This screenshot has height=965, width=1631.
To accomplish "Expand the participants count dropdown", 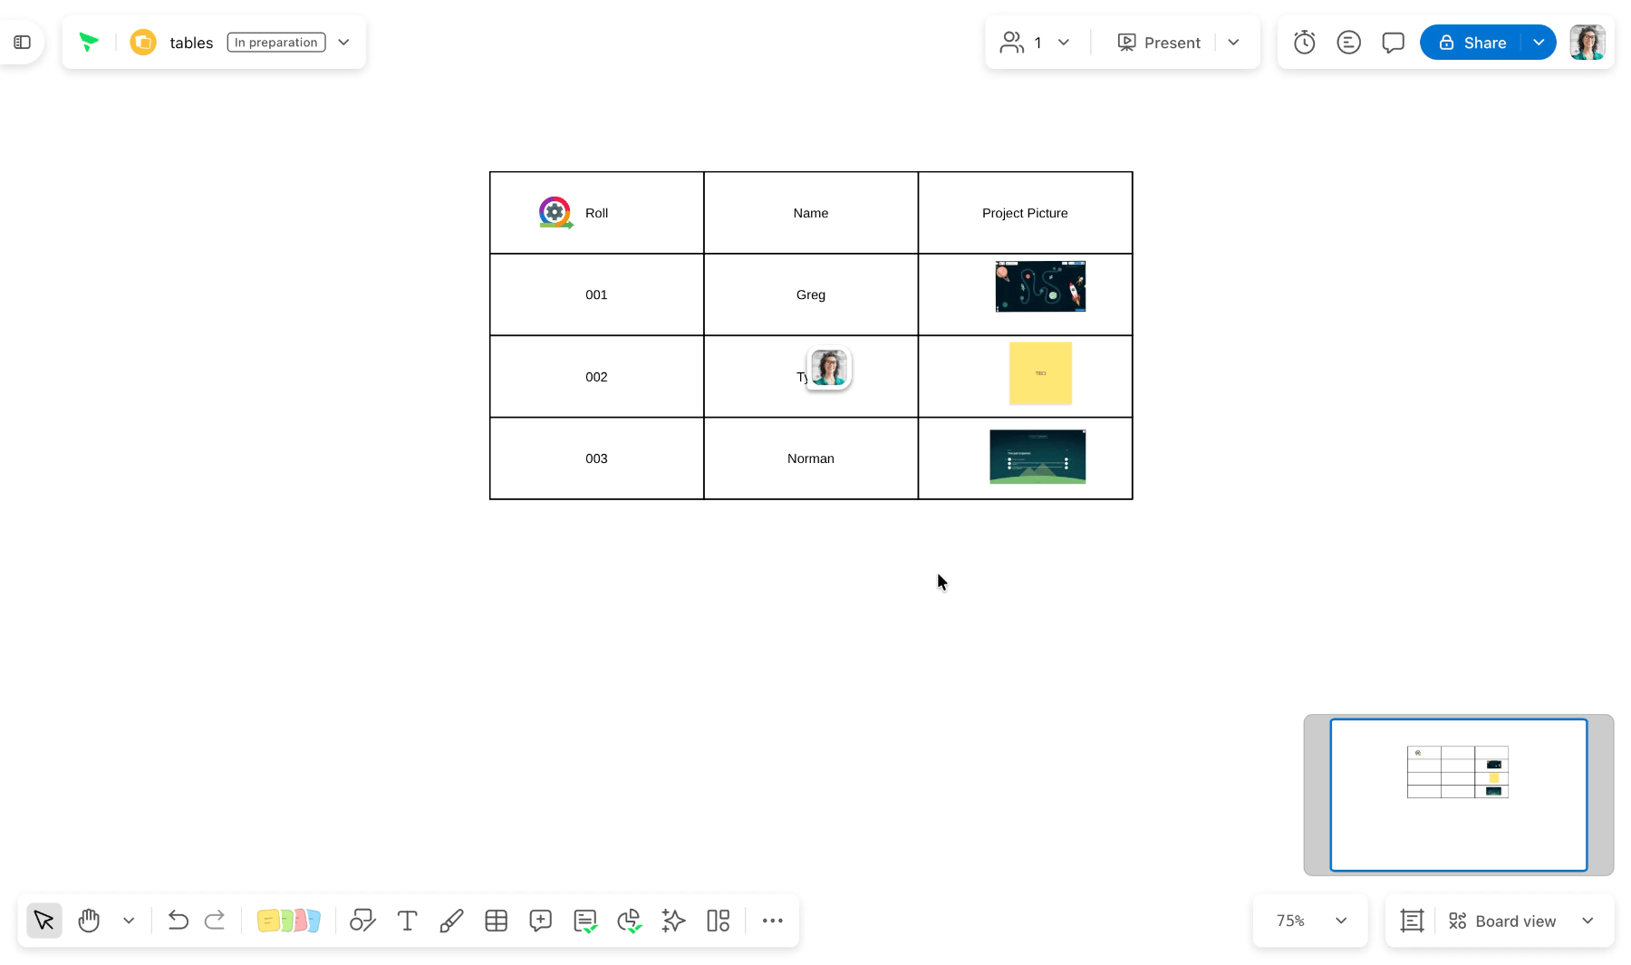I will [1064, 43].
